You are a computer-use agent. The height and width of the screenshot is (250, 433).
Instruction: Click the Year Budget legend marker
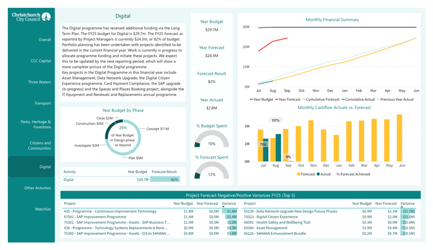click(251, 99)
